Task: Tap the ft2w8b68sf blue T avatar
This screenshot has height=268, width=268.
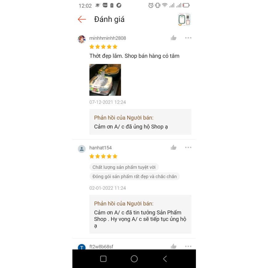Action: (x=82, y=247)
